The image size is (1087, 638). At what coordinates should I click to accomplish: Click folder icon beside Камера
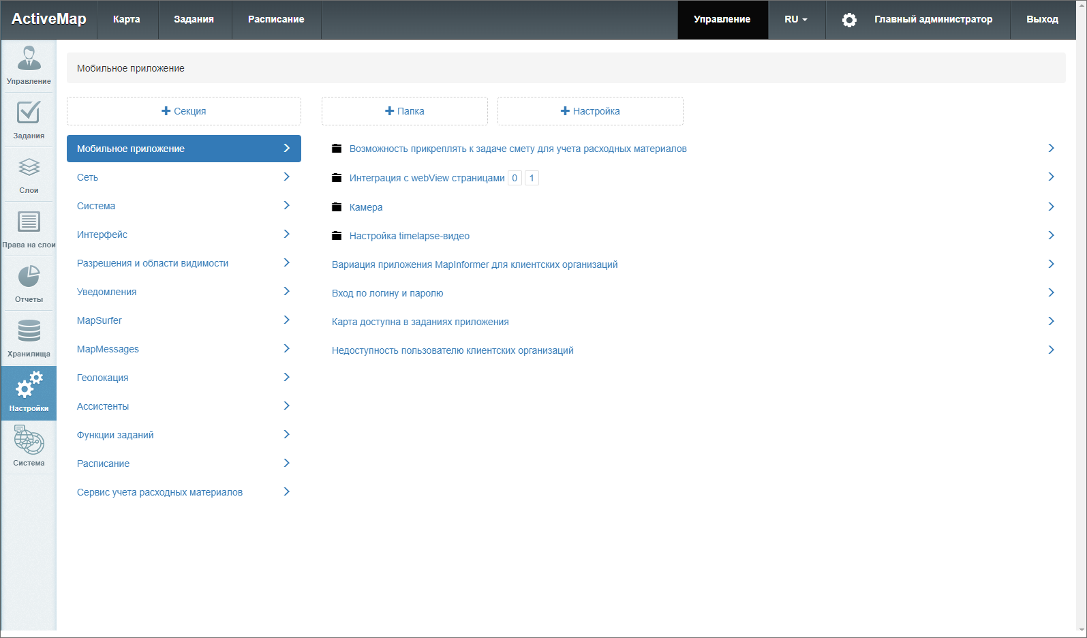tap(337, 207)
